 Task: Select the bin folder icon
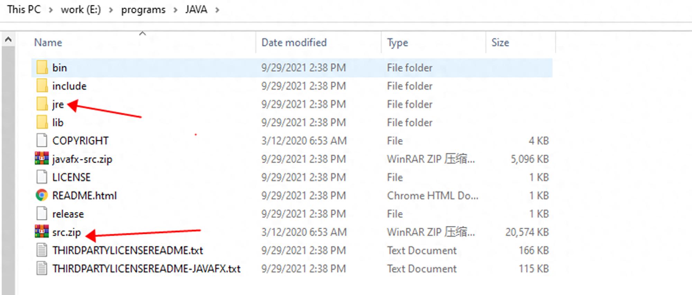[x=42, y=67]
